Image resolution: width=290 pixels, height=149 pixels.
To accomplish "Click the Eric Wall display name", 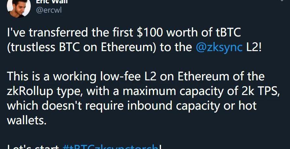I will tap(52, 2).
